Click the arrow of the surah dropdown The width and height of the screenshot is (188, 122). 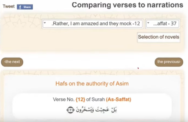pos(148,23)
